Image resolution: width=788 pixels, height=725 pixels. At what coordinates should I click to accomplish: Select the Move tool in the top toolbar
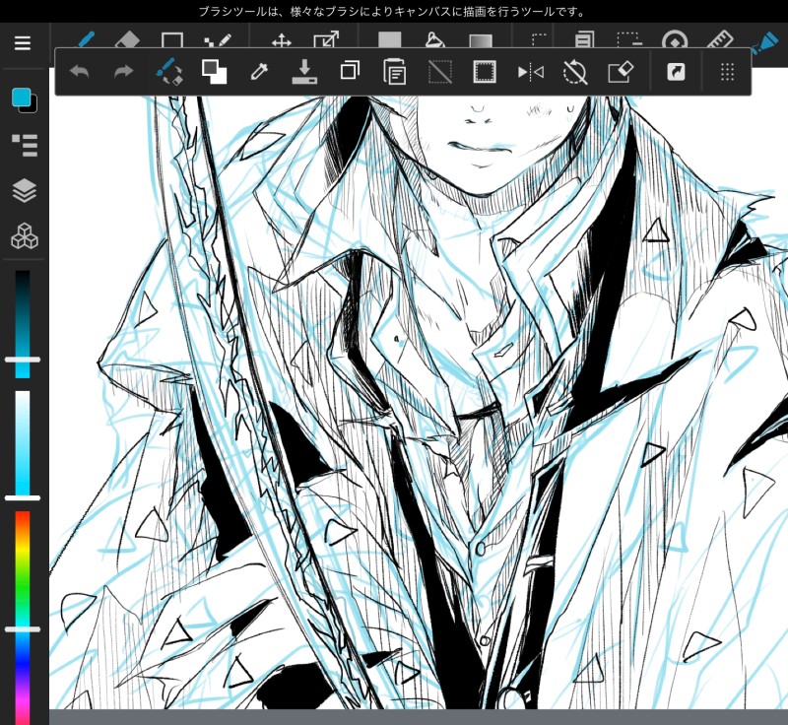pos(281,41)
